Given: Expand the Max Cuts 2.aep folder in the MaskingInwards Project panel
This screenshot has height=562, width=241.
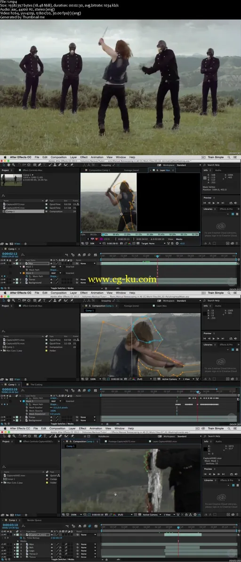Looking at the screenshot, I should 2,483.
